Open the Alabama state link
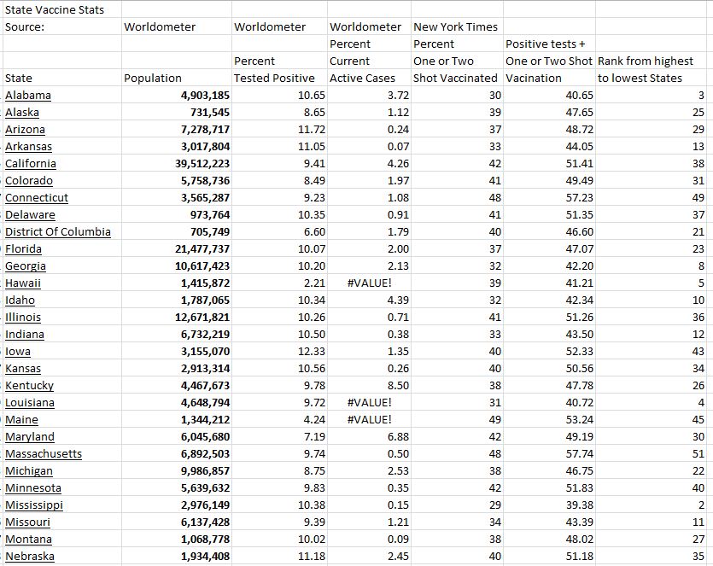This screenshot has height=566, width=713. coord(28,96)
